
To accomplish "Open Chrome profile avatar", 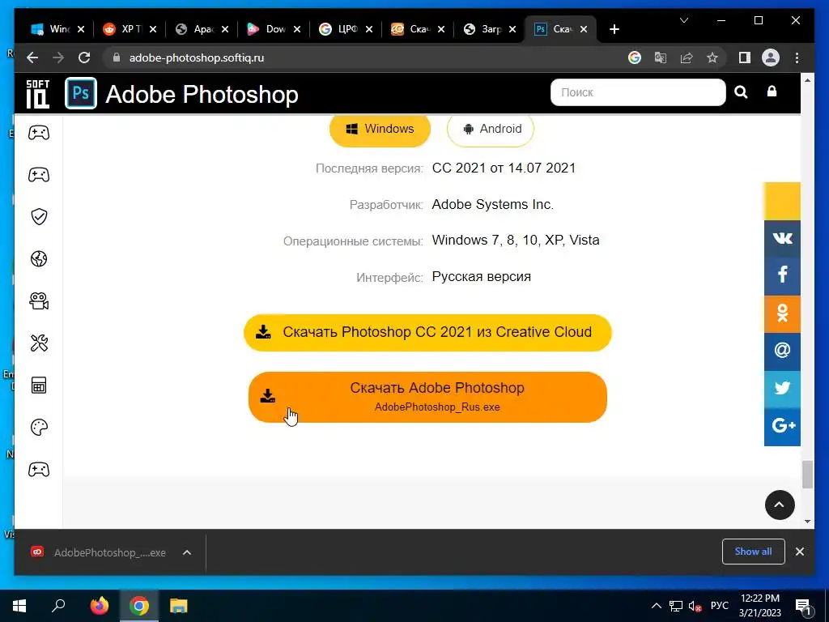I will [771, 58].
